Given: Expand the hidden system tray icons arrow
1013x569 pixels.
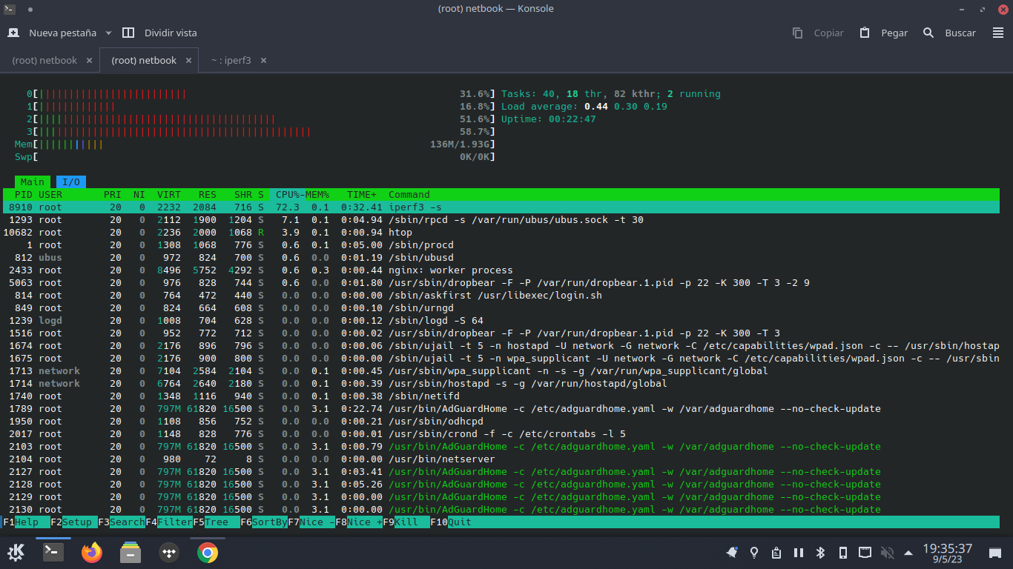Looking at the screenshot, I should tap(908, 553).
